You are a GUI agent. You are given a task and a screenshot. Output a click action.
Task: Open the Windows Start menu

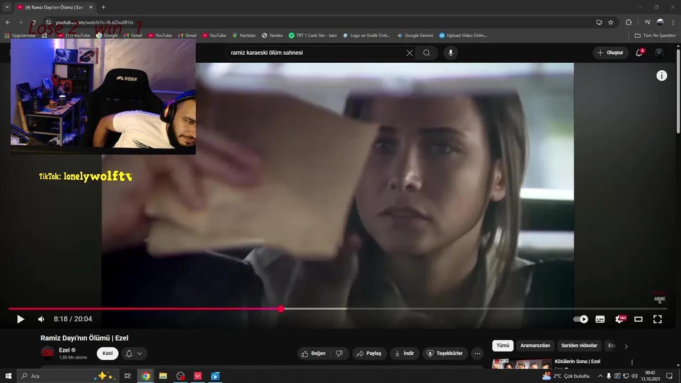(8, 376)
